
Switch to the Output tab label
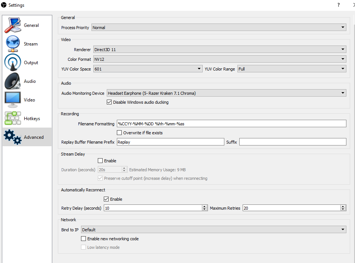pyautogui.click(x=31, y=63)
